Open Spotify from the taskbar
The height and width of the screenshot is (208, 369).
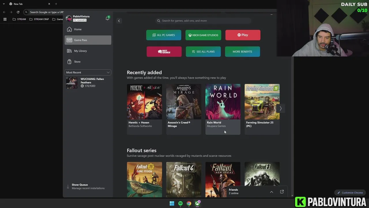point(180,203)
